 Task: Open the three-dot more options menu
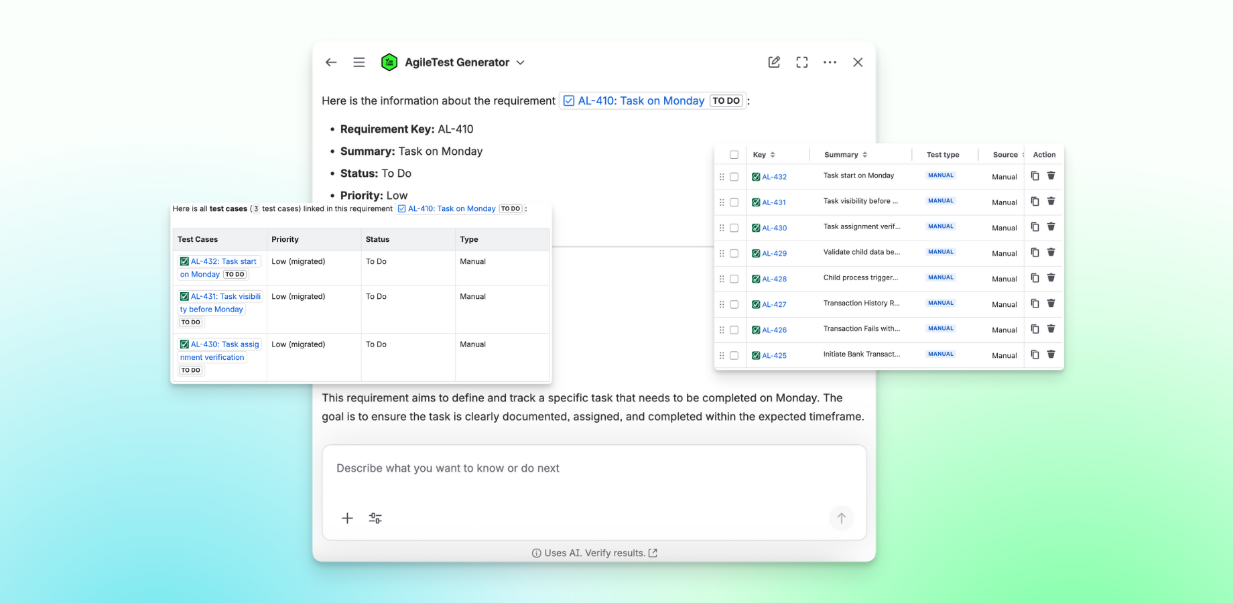(x=830, y=62)
